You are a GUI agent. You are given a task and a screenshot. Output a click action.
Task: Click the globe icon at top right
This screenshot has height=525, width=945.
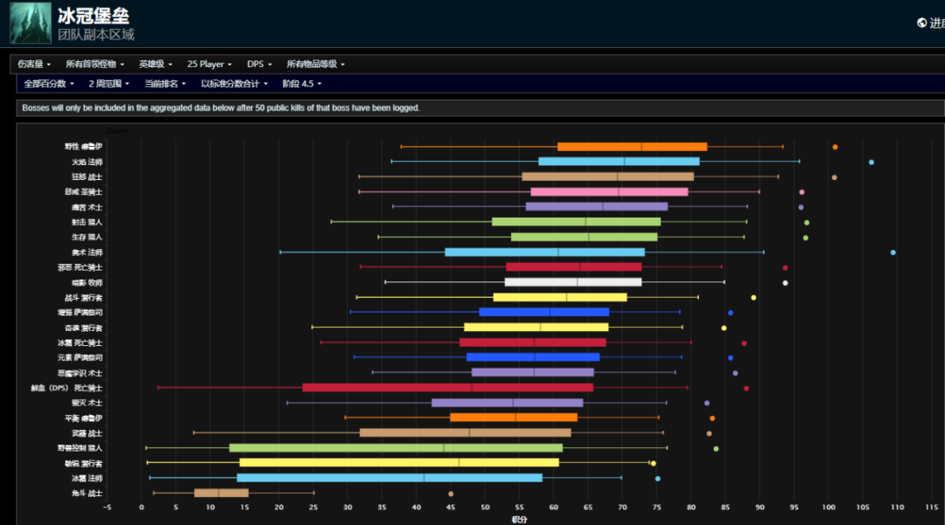coord(921,23)
